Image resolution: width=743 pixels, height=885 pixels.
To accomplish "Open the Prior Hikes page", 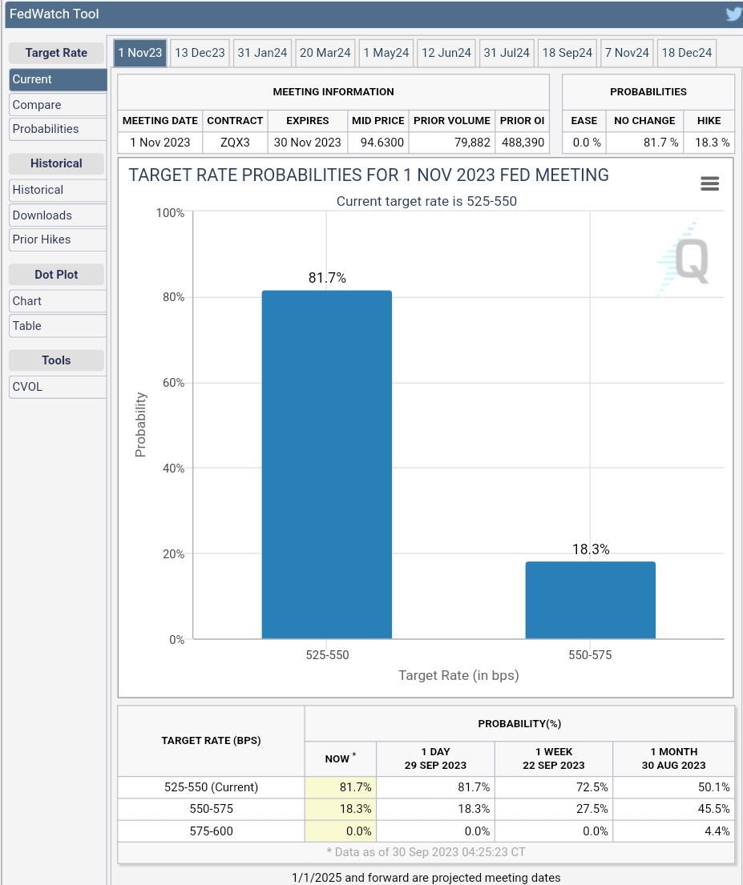I will tap(58, 239).
